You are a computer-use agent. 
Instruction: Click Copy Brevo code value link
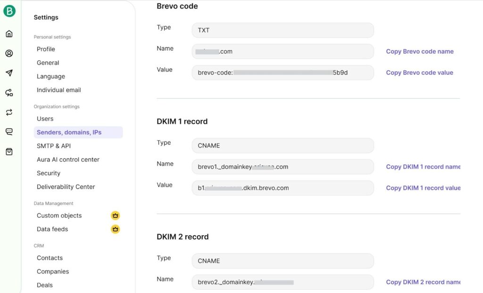click(x=419, y=72)
